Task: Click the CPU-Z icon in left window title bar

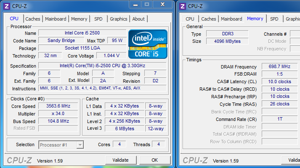Action: point(7,5)
